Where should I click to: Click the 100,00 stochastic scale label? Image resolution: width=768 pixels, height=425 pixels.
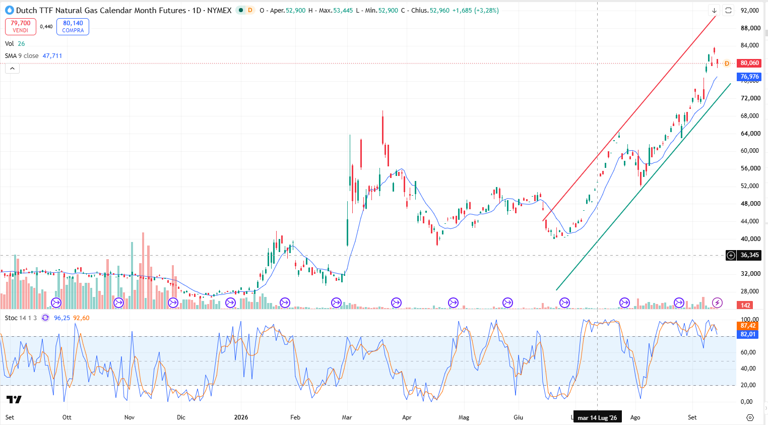click(x=750, y=320)
